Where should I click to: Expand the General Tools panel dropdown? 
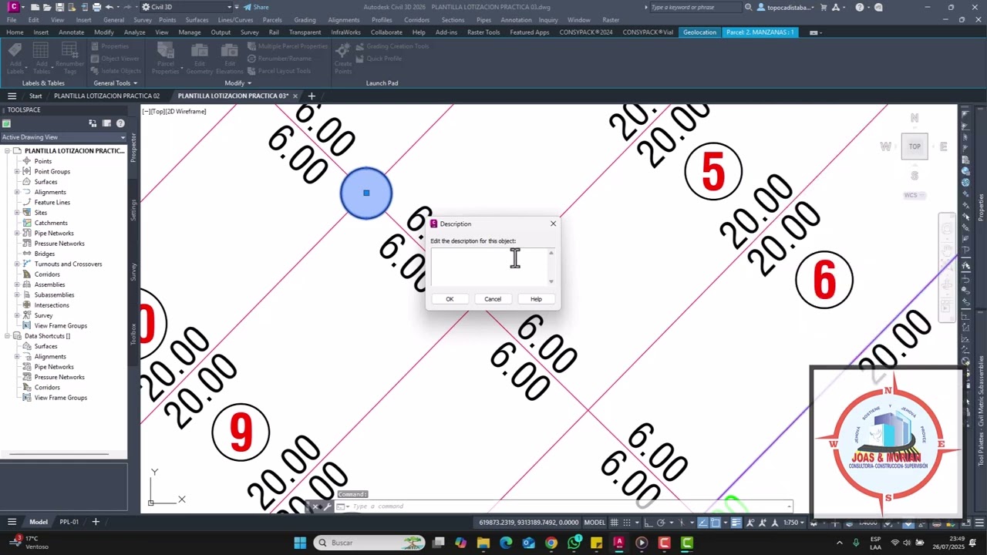(115, 83)
